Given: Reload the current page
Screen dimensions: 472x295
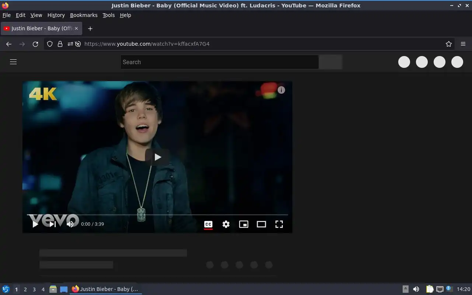Looking at the screenshot, I should 35,44.
